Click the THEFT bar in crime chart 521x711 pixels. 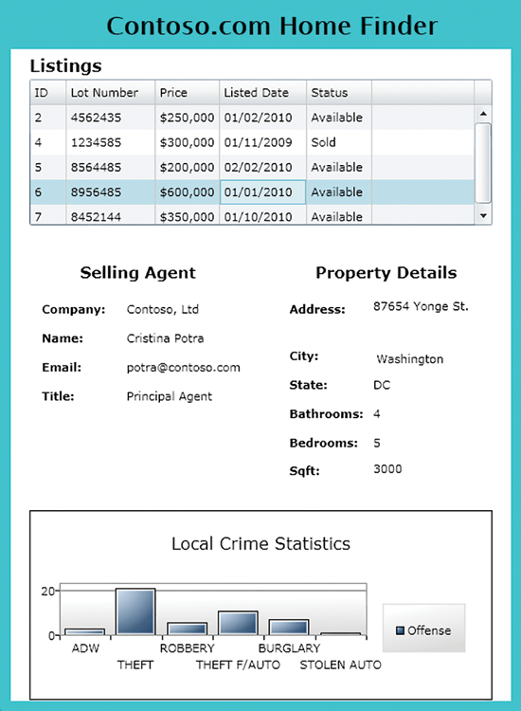point(135,611)
